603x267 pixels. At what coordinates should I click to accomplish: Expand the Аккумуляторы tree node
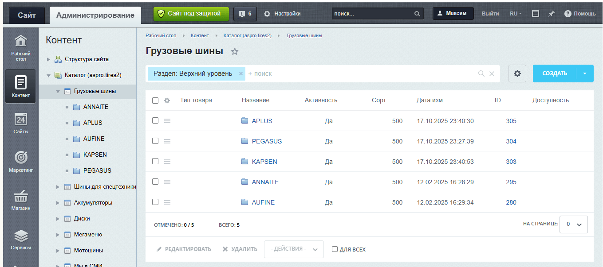click(58, 203)
